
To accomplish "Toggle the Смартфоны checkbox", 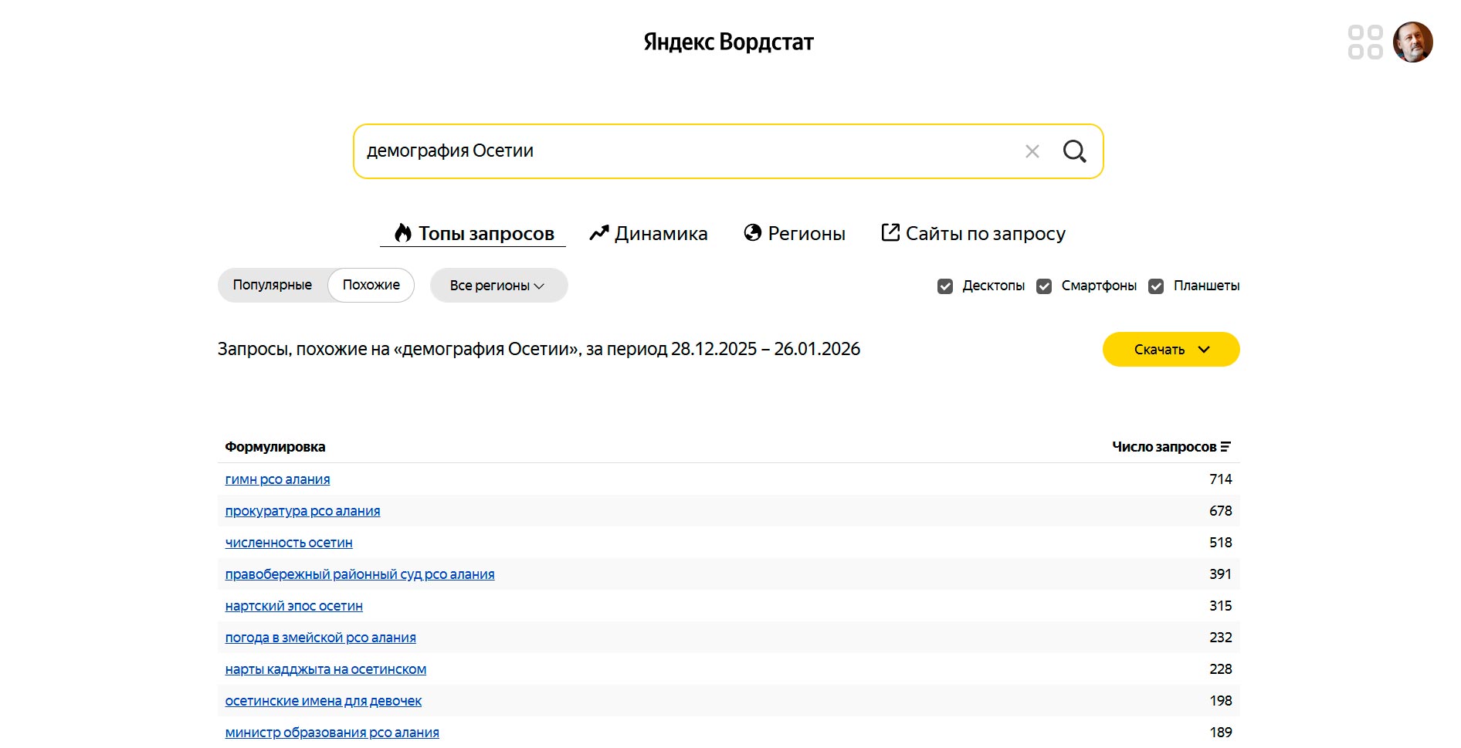I will click(1044, 286).
